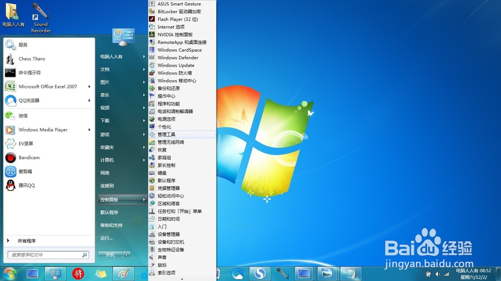Click the 搜索程序和文件 search box

[48, 255]
